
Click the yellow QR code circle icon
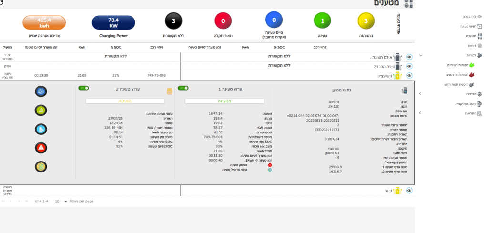coord(41,167)
